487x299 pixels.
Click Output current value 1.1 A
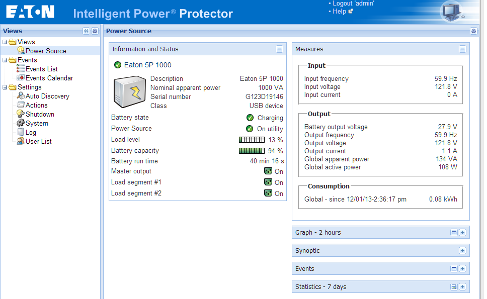(449, 151)
